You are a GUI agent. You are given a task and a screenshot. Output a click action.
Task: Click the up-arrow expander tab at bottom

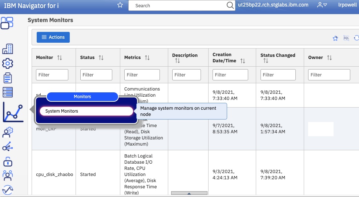[189, 193]
